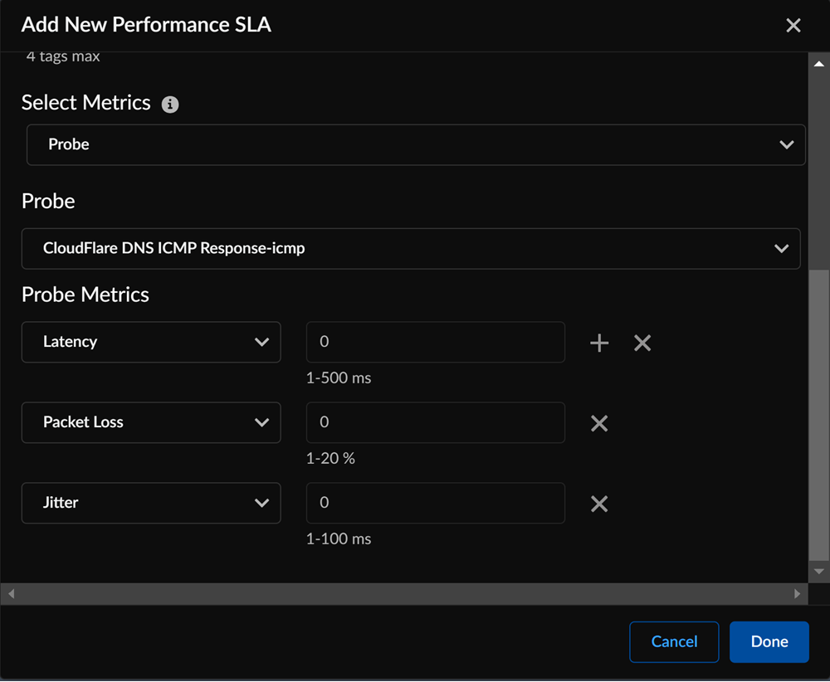This screenshot has width=830, height=682.
Task: Add a new probe metric with plus icon
Action: coord(599,343)
